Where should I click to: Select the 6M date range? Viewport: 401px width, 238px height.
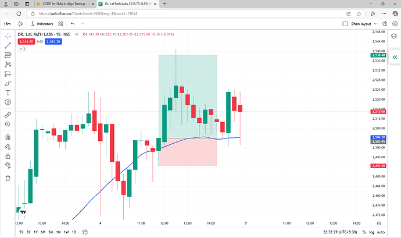point(43,232)
